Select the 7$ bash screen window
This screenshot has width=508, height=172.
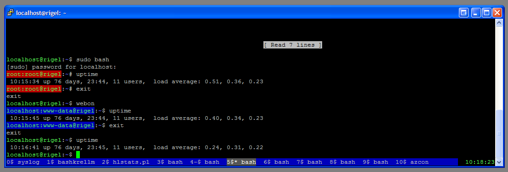click(x=309, y=162)
